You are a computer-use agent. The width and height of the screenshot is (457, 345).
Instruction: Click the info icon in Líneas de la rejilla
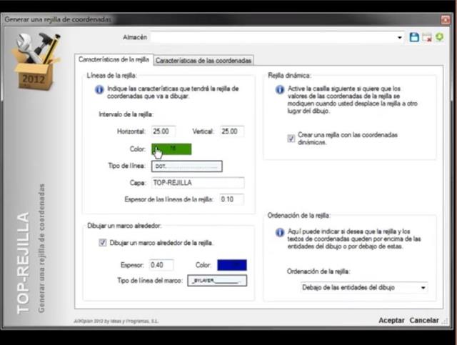click(99, 89)
